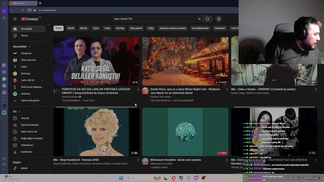Open Spotify in the Opera sidebar

tap(4, 113)
